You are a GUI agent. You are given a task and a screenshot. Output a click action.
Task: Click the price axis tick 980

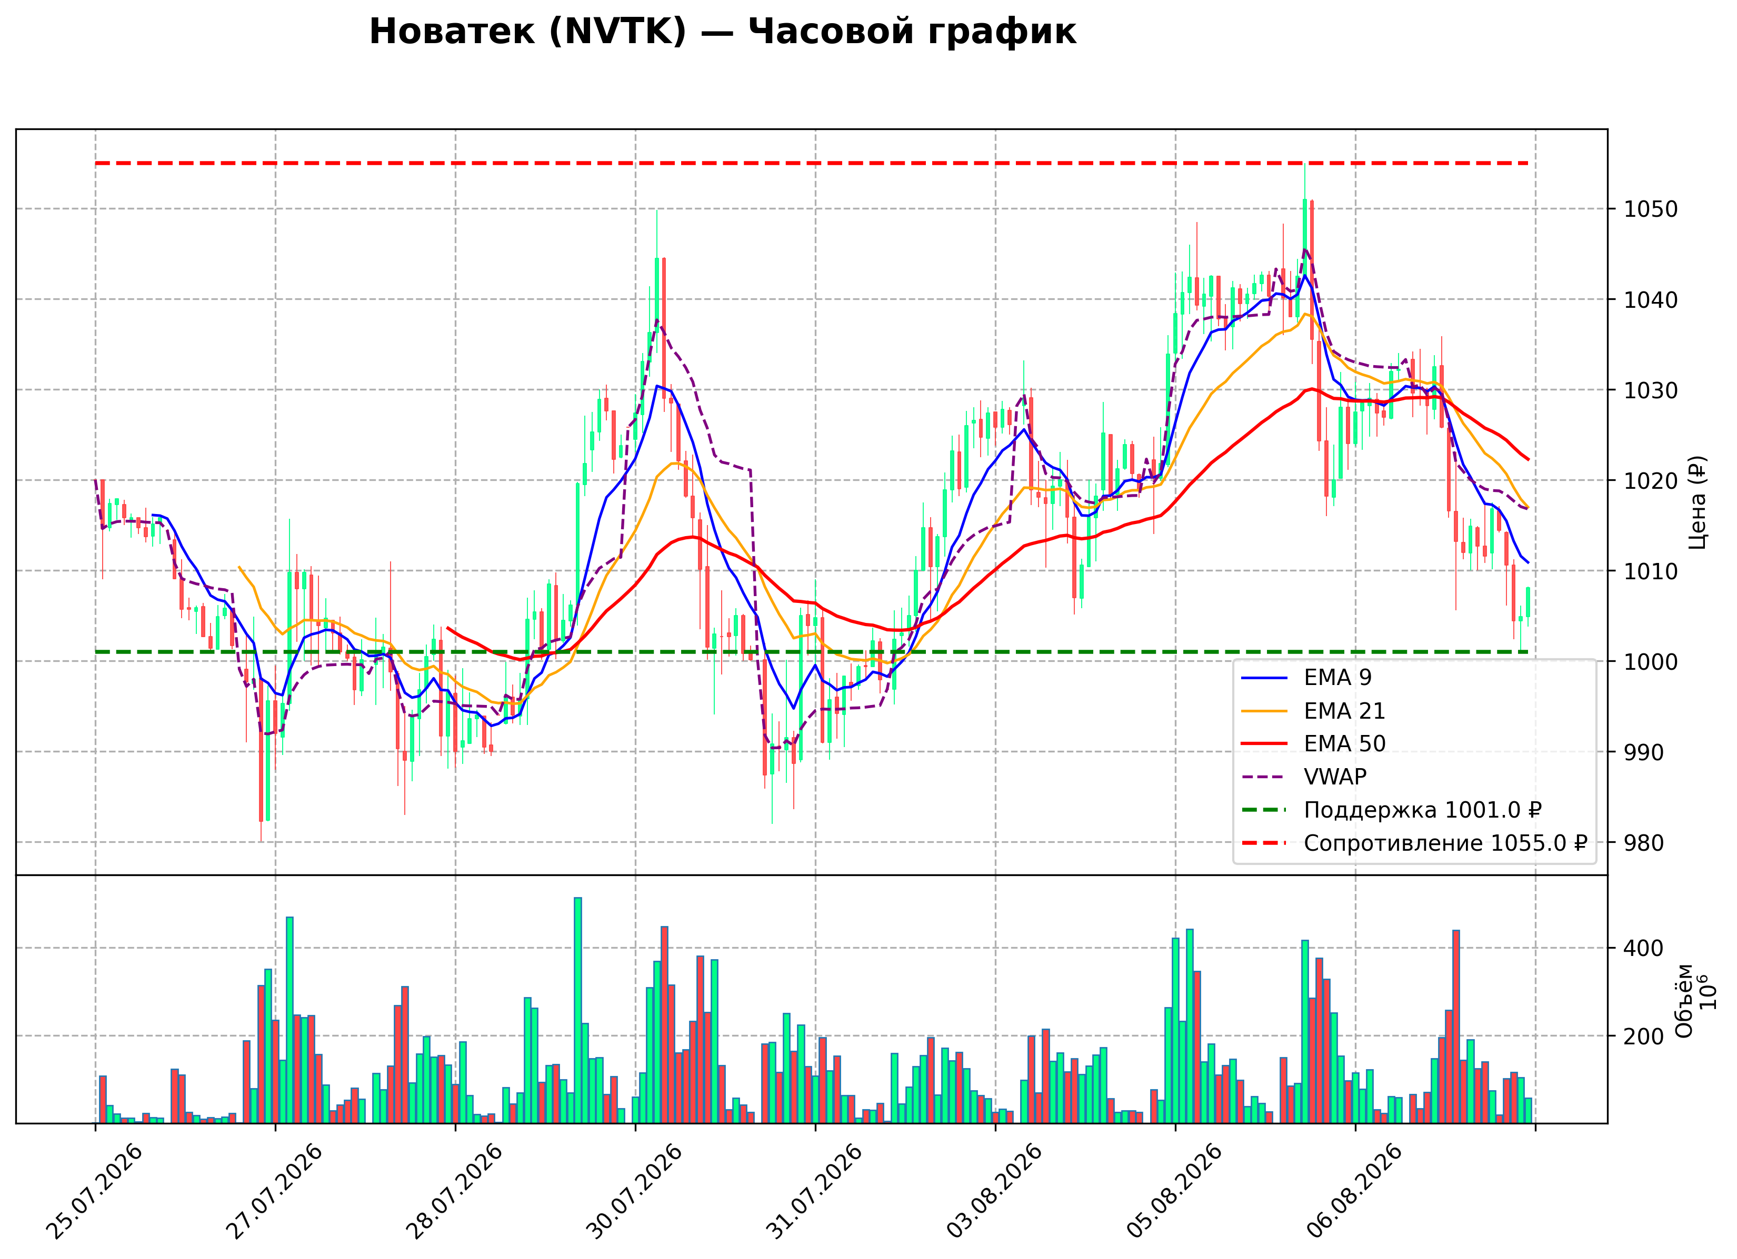[1643, 843]
